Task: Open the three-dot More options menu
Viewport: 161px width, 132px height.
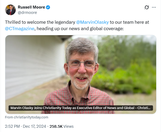Action: [154, 7]
